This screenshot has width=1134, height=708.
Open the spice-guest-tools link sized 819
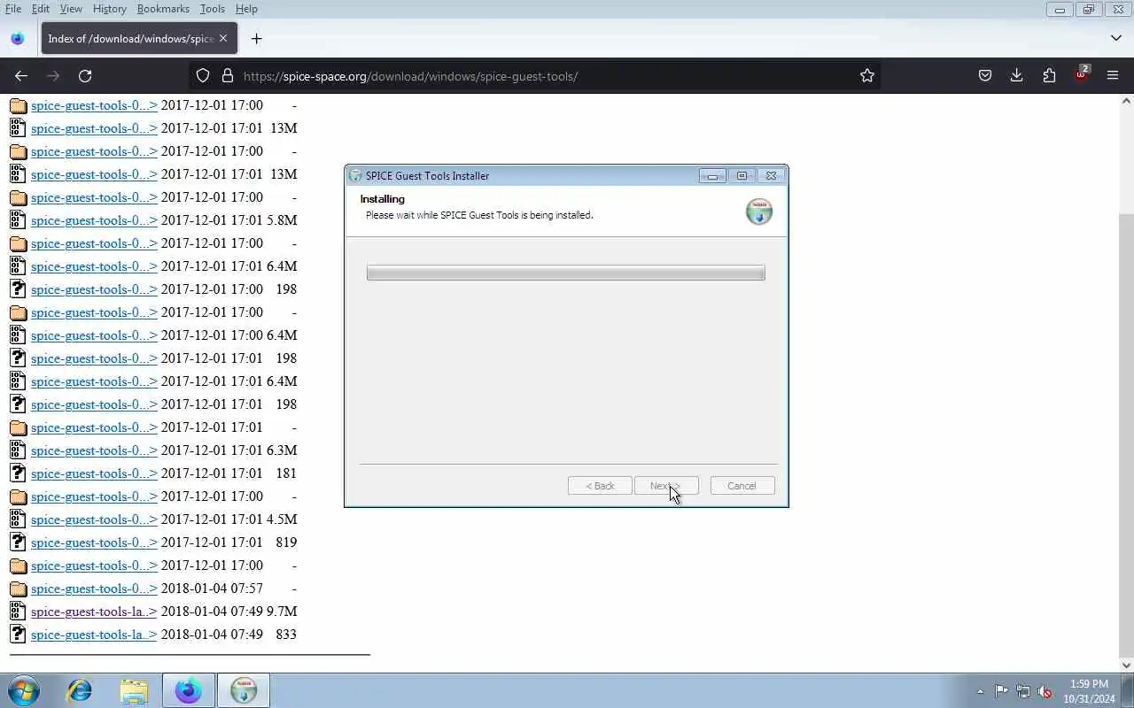[x=94, y=543]
